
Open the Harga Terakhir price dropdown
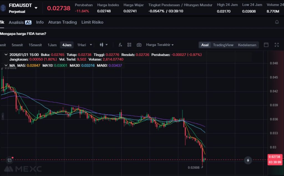click(x=160, y=45)
